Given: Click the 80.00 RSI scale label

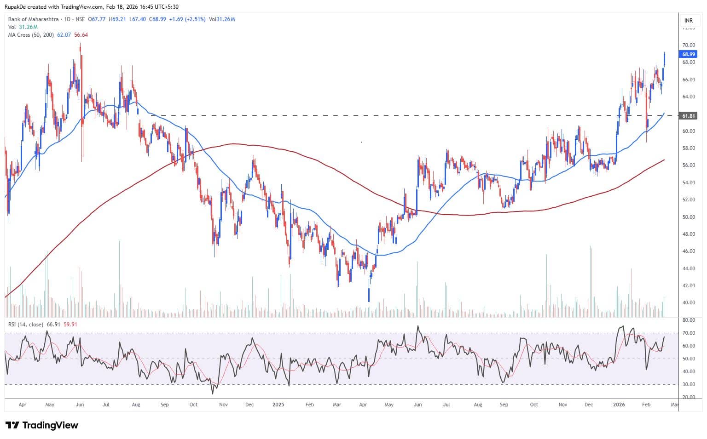Looking at the screenshot, I should 689,320.
